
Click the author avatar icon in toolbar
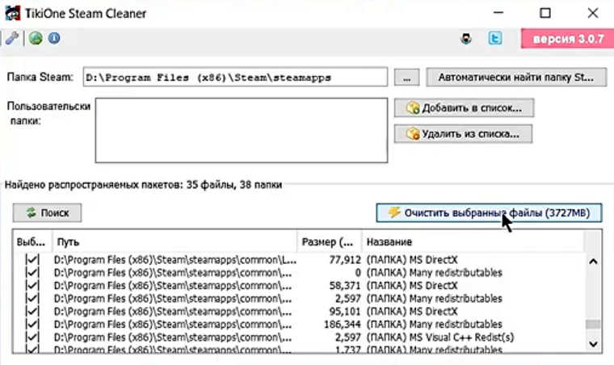click(x=466, y=39)
